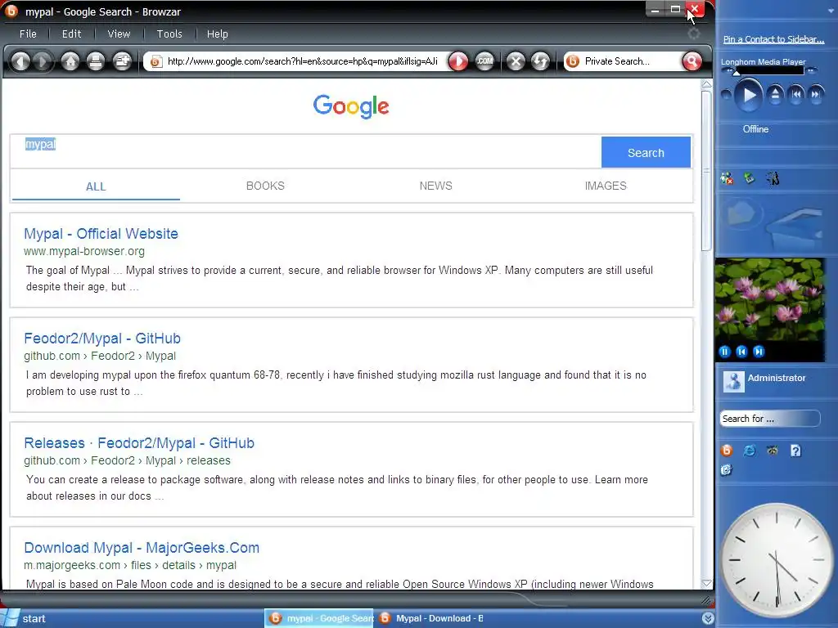Open the Windows start button
Image resolution: width=838 pixels, height=628 pixels.
pyautogui.click(x=24, y=618)
